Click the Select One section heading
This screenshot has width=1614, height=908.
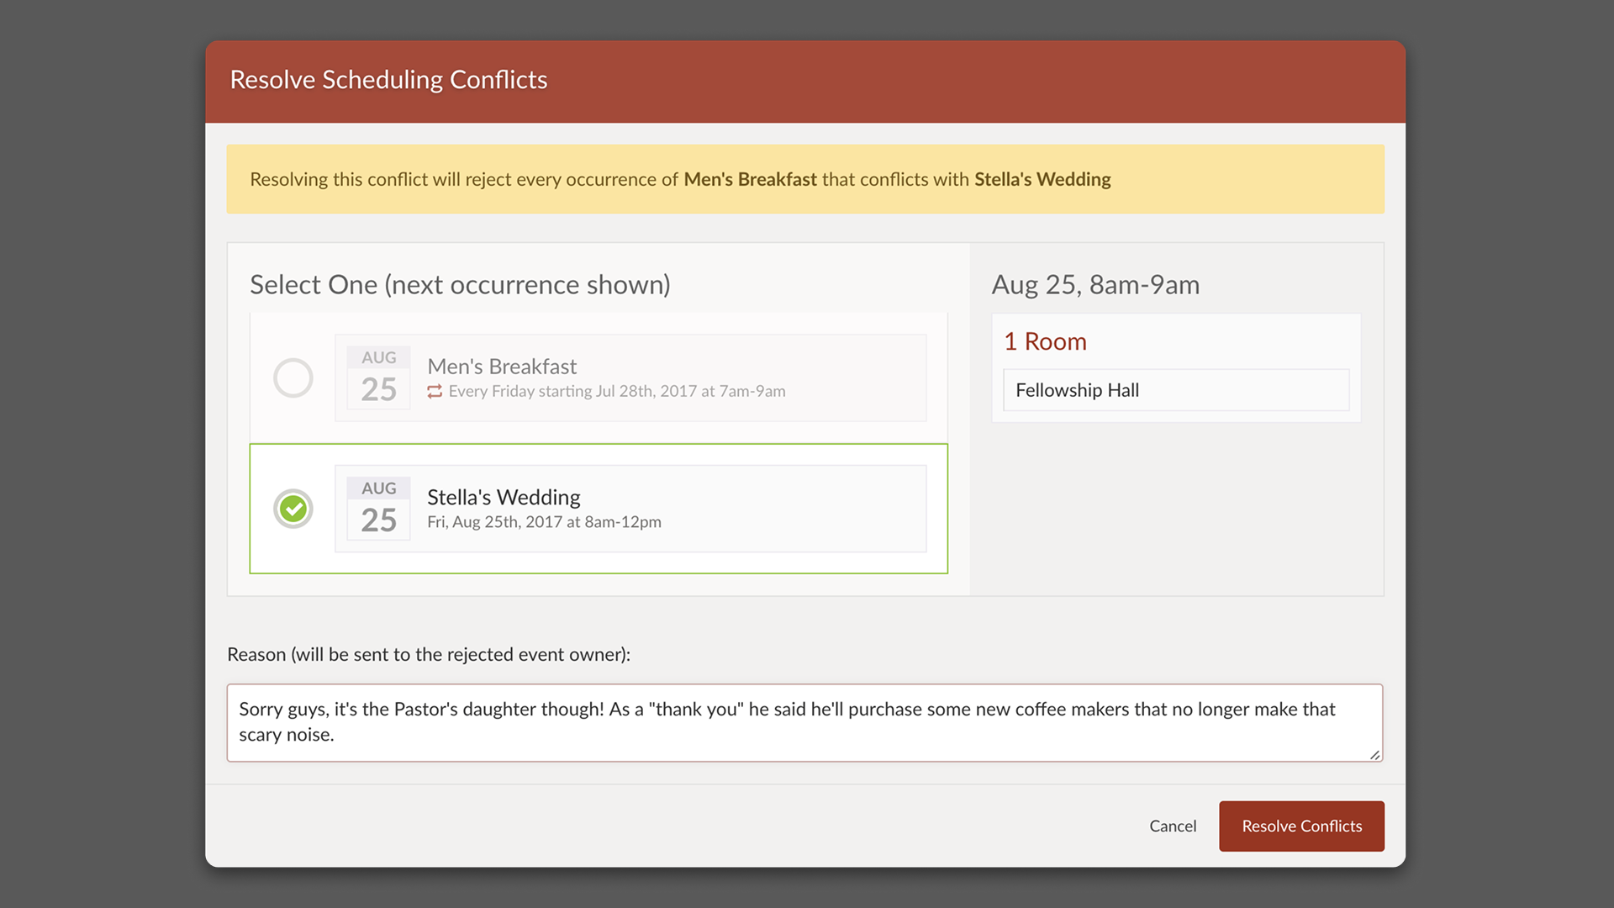[460, 284]
